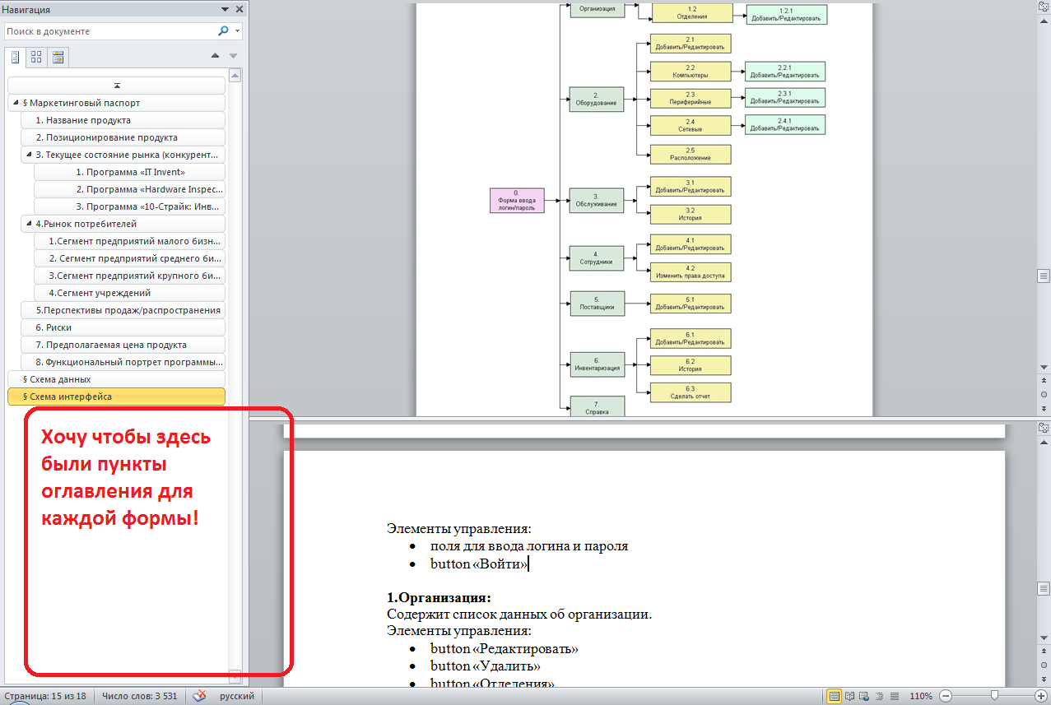Image resolution: width=1051 pixels, height=705 pixels.
Task: Click the spell check status icon
Action: pos(199,696)
